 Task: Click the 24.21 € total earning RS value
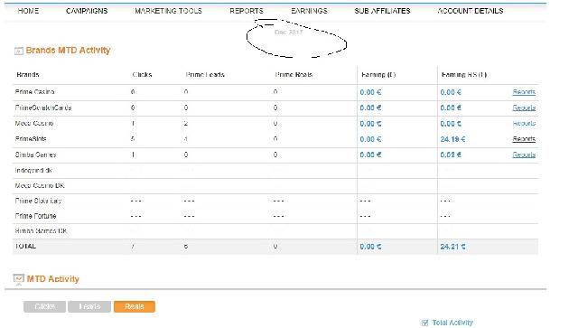click(452, 247)
